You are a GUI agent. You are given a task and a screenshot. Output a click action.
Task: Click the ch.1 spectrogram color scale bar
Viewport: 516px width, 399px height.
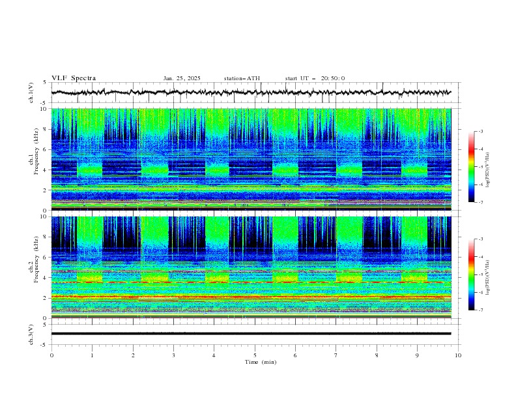[471, 167]
